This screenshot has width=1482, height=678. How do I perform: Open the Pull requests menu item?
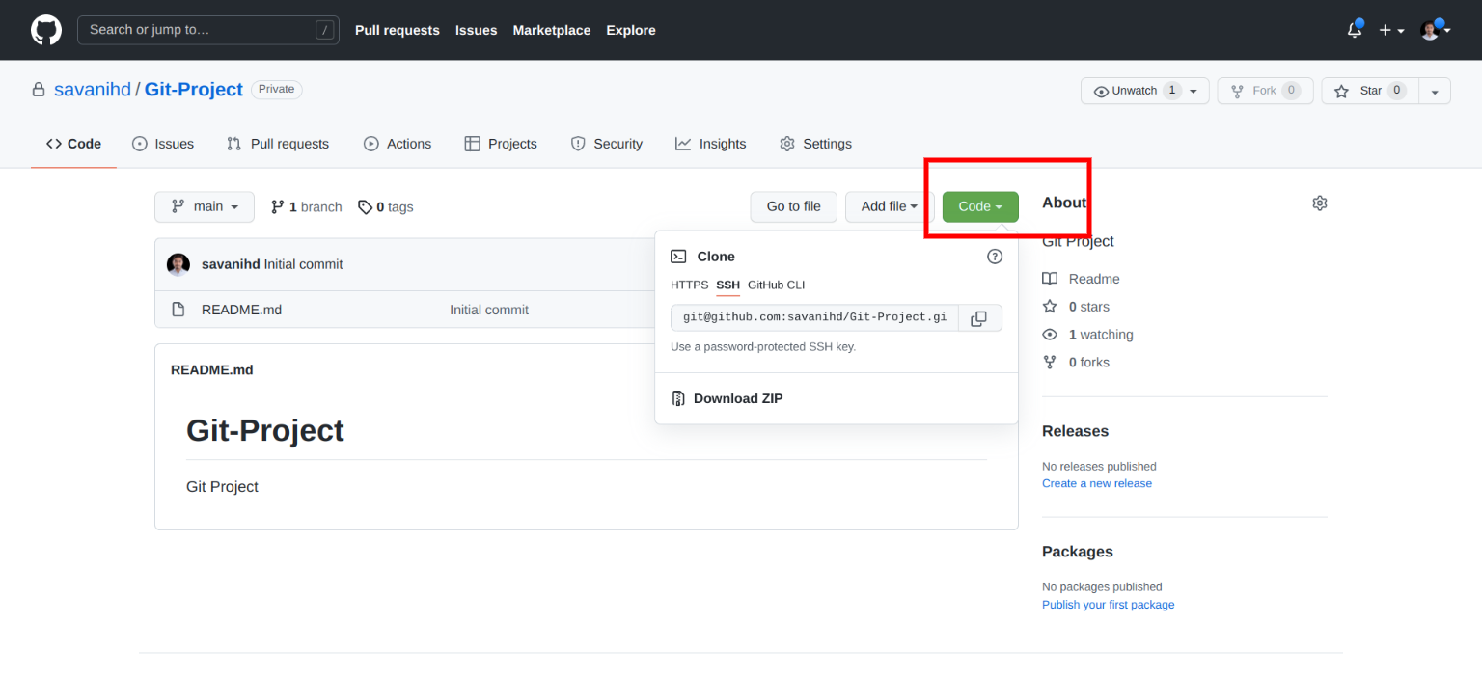(x=397, y=30)
